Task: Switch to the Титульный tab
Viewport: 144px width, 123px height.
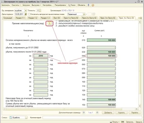Action: pos(7,18)
